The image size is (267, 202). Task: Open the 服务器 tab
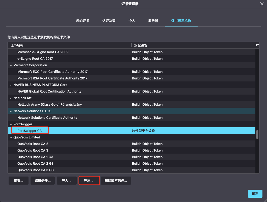point(153,21)
